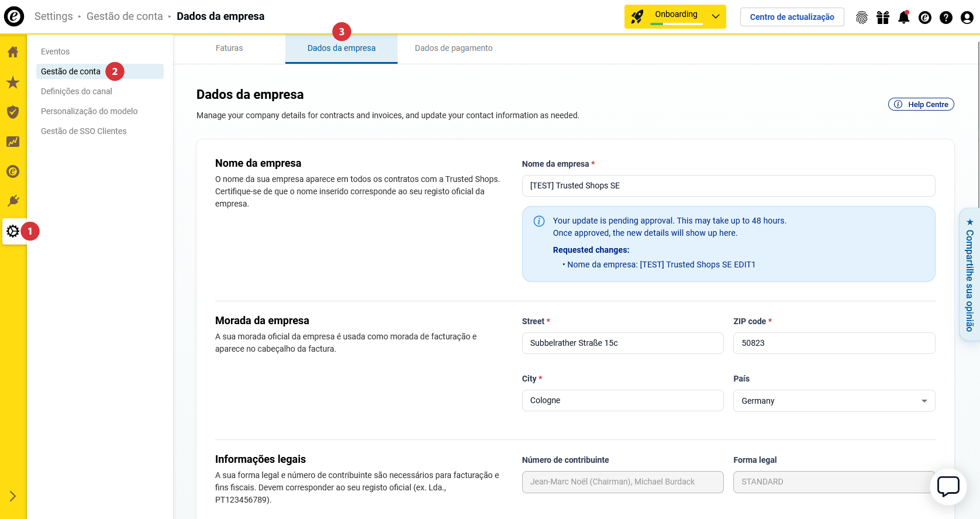This screenshot has height=519, width=980.
Task: Click Centro de actualização button
Action: pos(792,17)
